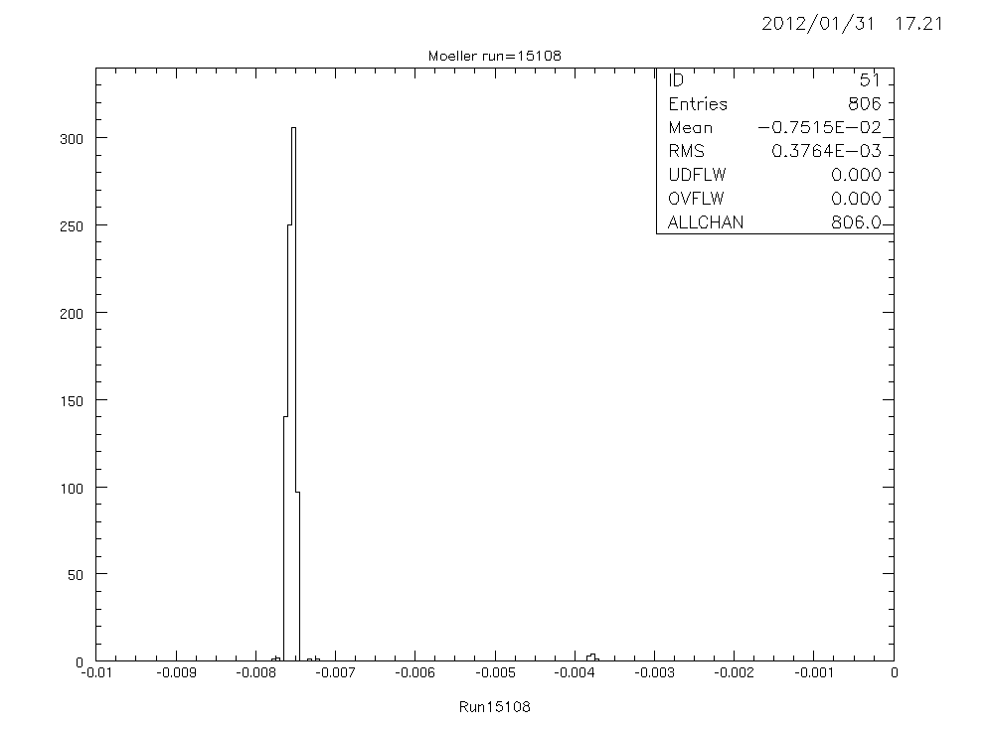The image size is (991, 730).
Task: Click the x-axis tick label '-0.003'
Action: [x=654, y=673]
